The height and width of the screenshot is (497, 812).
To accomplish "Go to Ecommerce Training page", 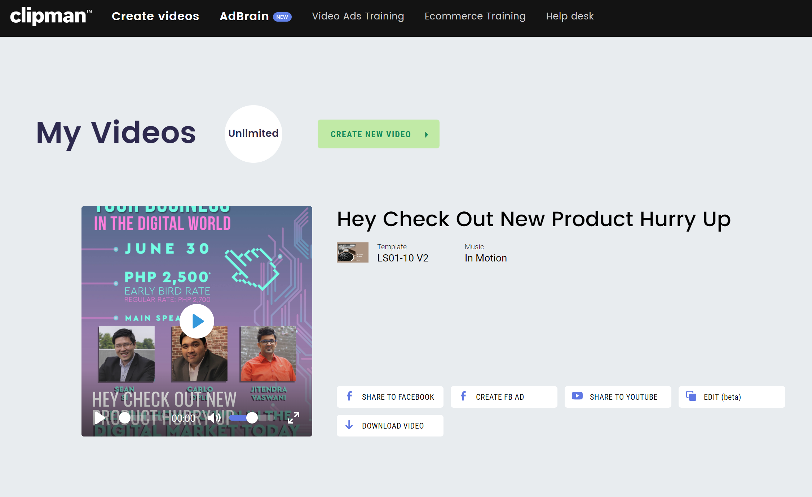I will (x=475, y=16).
